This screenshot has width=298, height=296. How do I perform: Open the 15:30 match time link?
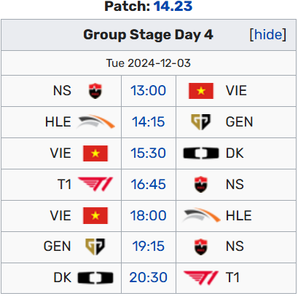[149, 153]
